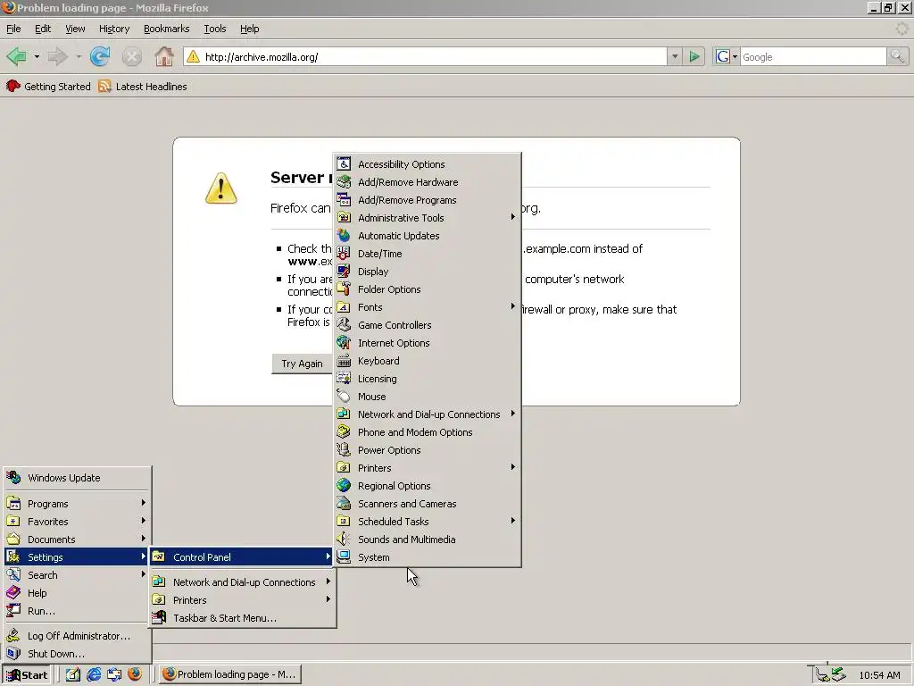
Task: Open Add/Remove Programs
Action: click(428, 200)
